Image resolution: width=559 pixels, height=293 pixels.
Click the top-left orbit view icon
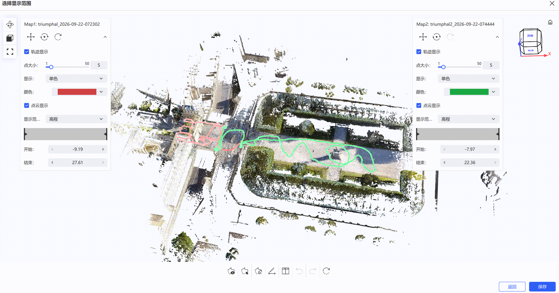10,24
